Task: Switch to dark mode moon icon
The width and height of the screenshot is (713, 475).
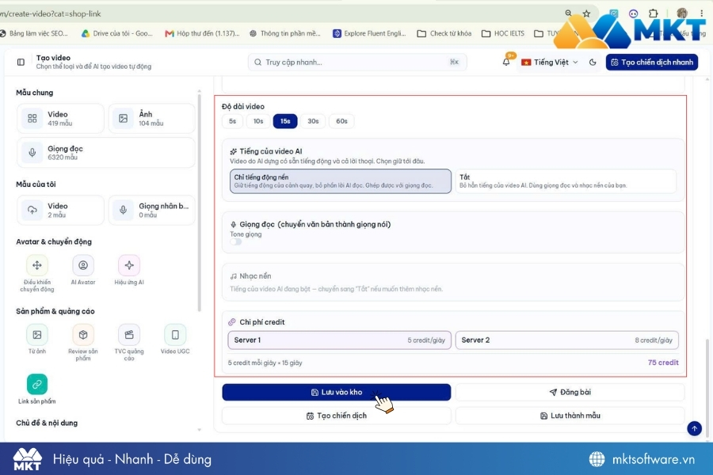Action: pyautogui.click(x=593, y=63)
